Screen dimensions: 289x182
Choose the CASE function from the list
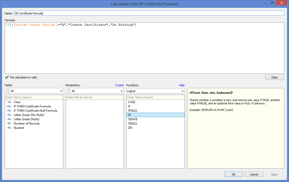click(x=132, y=102)
